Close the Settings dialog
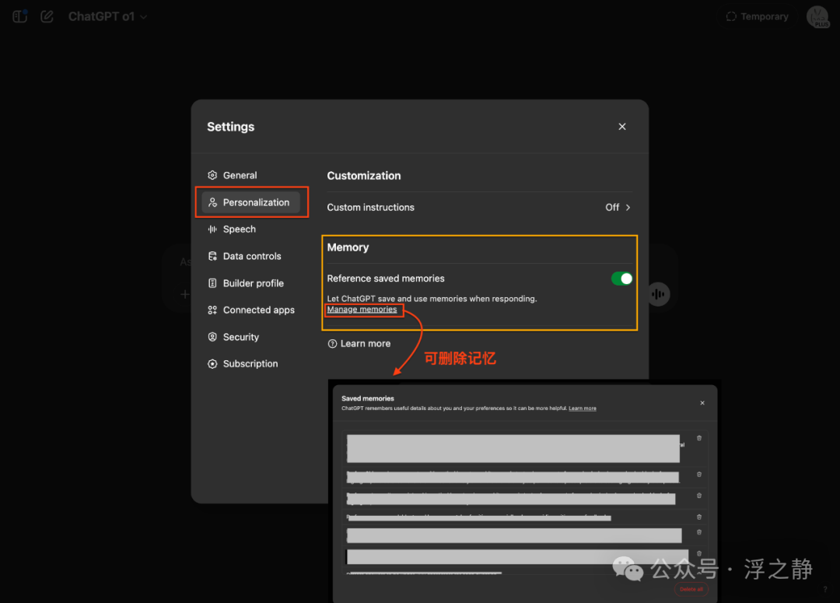 click(x=622, y=127)
